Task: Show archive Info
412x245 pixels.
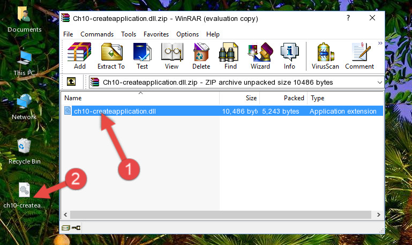Action: pos(289,56)
